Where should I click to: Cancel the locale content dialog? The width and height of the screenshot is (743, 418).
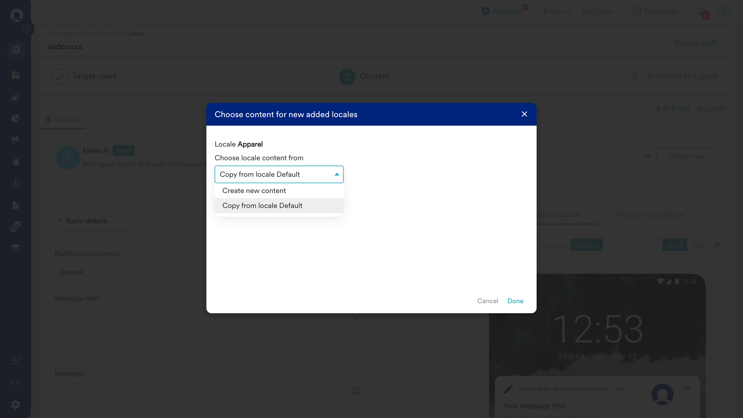[487, 301]
